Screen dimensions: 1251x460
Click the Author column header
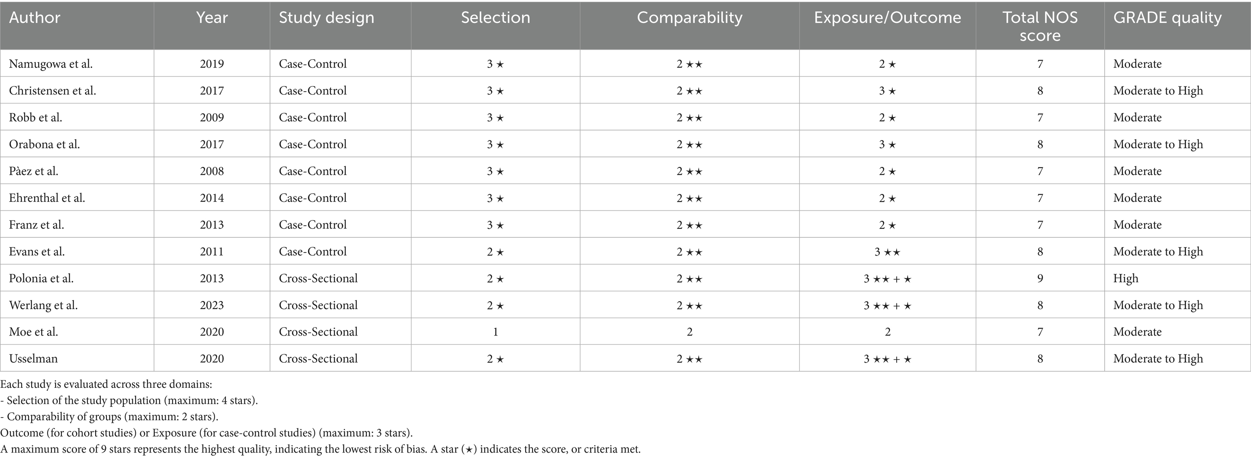[x=35, y=18]
